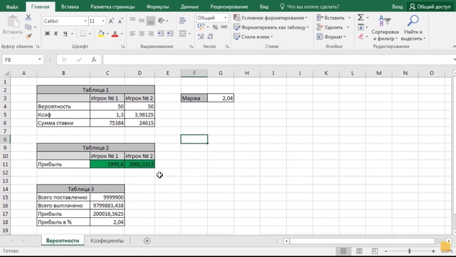The height and width of the screenshot is (257, 456).
Task: Click the Copy icon in clipboard group
Action: click(28, 27)
